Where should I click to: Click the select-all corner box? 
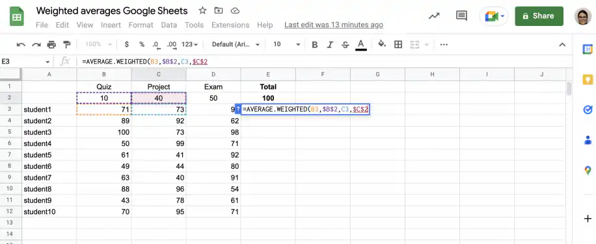tap(10, 74)
